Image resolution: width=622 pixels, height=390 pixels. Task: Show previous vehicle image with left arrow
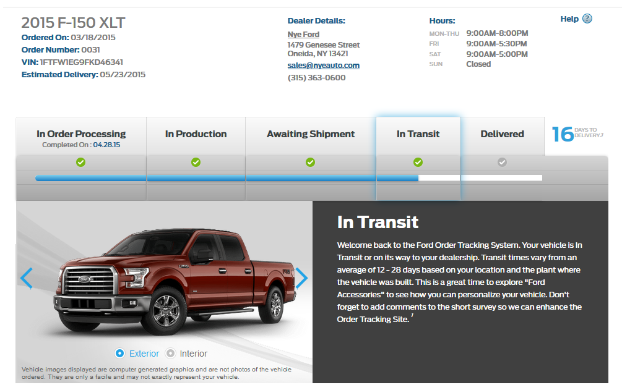pos(27,278)
